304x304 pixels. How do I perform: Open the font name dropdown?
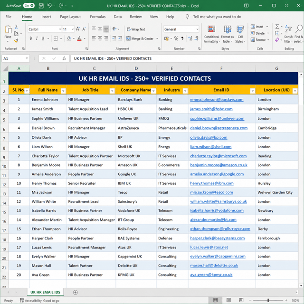60,29
